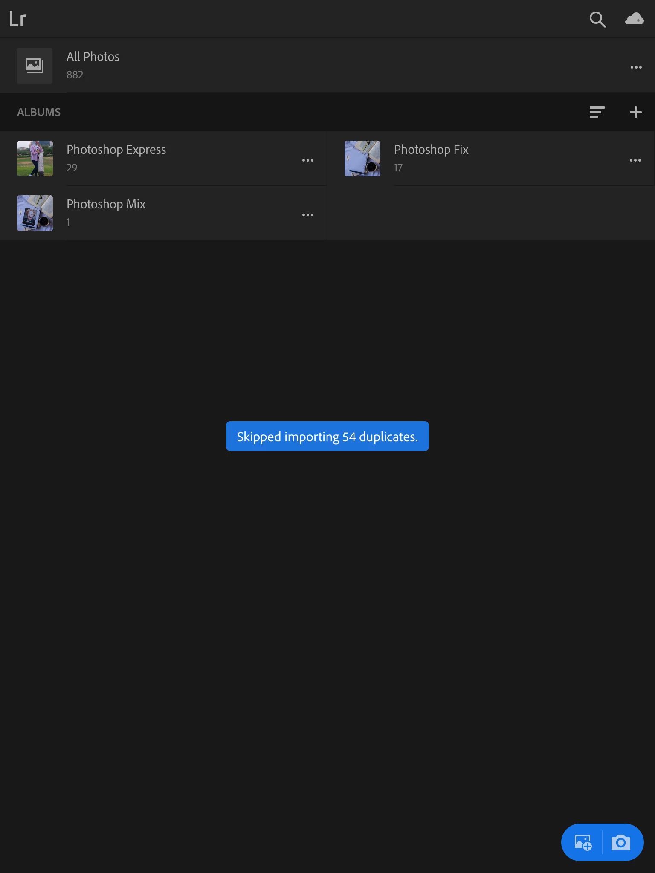Open All Photos more options menu
Screen dimensions: 655x873
tap(636, 67)
